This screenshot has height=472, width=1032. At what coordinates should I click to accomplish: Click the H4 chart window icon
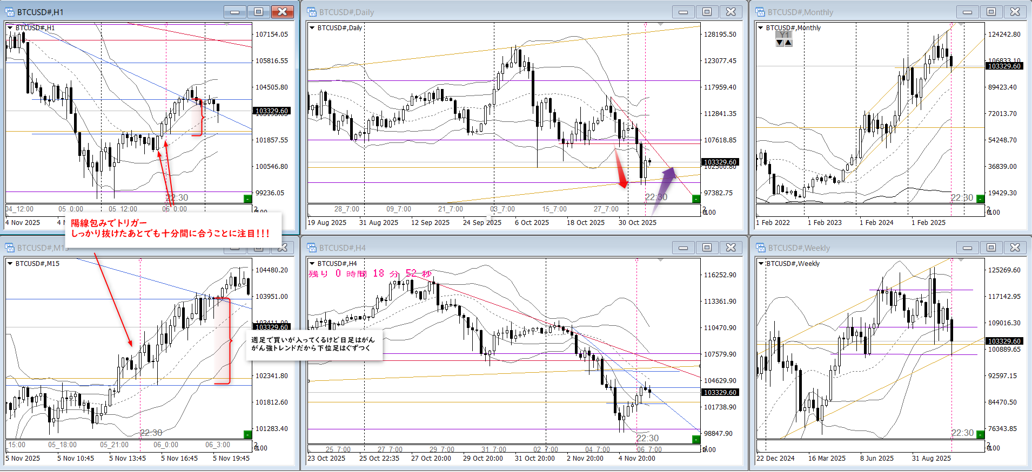[x=311, y=248]
